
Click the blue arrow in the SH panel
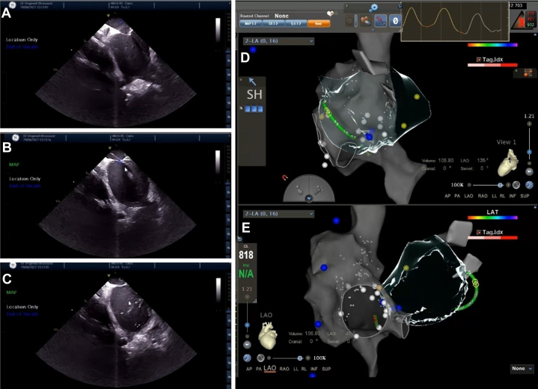[252, 82]
